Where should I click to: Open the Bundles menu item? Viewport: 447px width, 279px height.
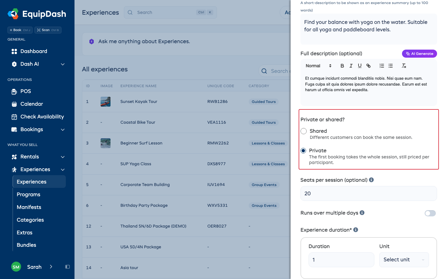pos(26,245)
